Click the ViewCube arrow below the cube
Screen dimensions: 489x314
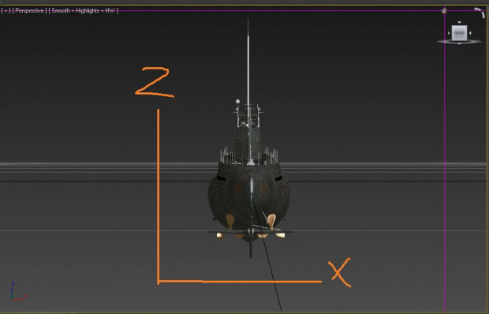click(x=459, y=43)
